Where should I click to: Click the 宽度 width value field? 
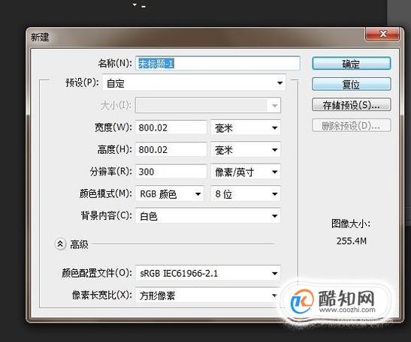[x=171, y=127]
